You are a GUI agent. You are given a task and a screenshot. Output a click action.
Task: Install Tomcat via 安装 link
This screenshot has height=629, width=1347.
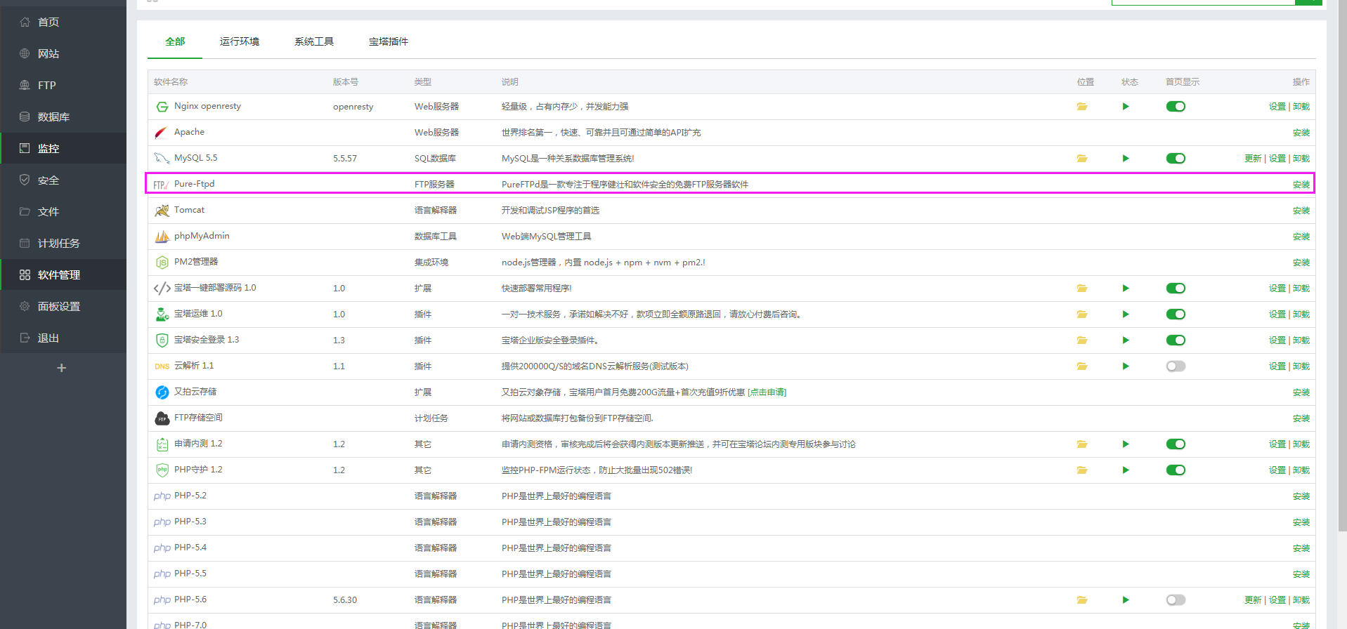pyautogui.click(x=1301, y=211)
